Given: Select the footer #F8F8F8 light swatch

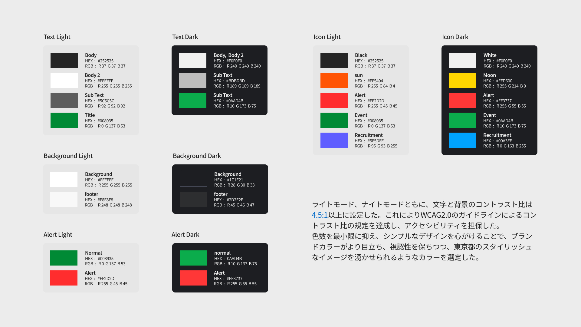Looking at the screenshot, I should click(x=64, y=199).
